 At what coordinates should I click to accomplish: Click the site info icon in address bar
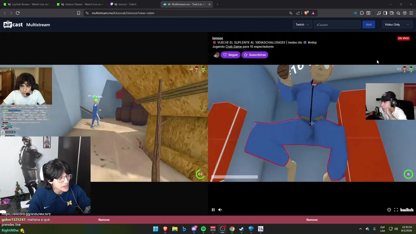point(87,13)
